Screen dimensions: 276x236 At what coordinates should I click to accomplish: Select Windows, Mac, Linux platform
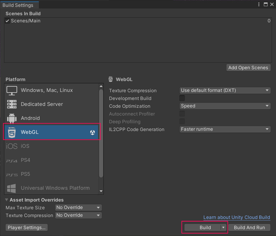tap(51, 90)
